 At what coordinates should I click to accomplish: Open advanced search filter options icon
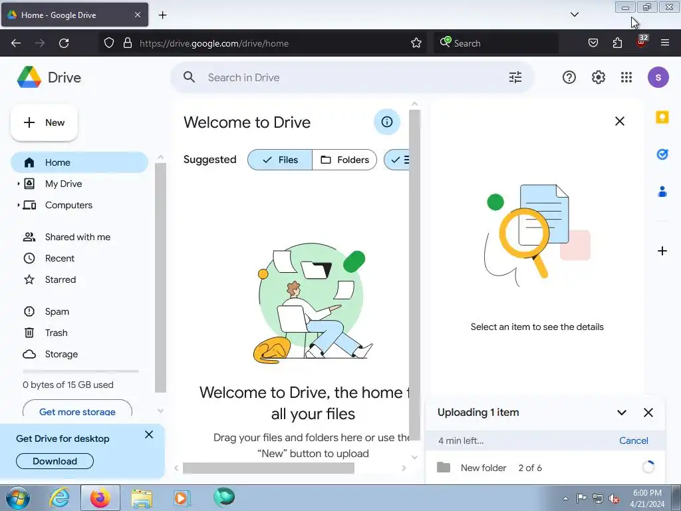515,77
